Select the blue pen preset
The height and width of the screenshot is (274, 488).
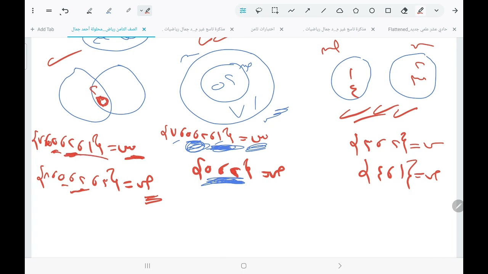coord(109,11)
